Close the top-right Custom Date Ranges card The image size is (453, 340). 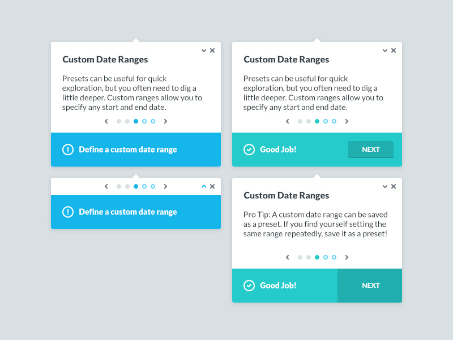[394, 50]
